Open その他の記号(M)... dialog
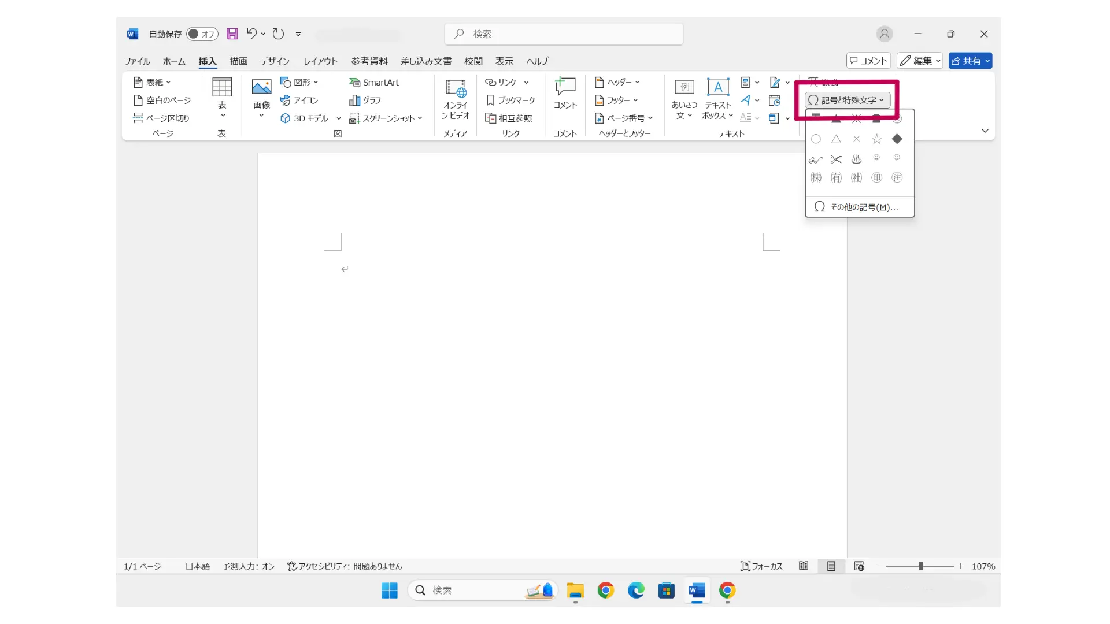Viewport: 1110px width, 624px height. point(860,207)
